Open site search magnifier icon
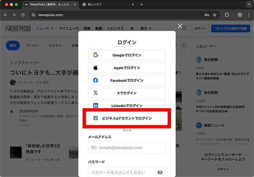This screenshot has height=177, width=254. tap(185, 29)
